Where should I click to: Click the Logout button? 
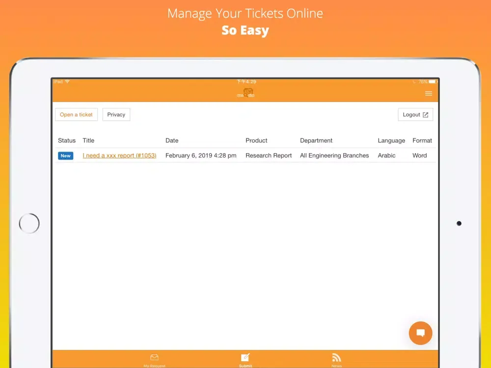point(415,115)
